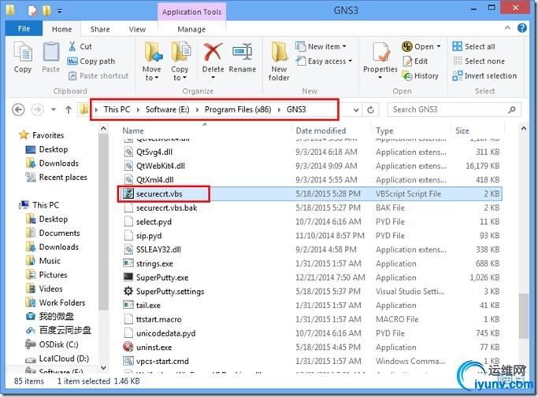Cut the selected file with scissors icon
The height and width of the screenshot is (397, 538).
click(80, 46)
